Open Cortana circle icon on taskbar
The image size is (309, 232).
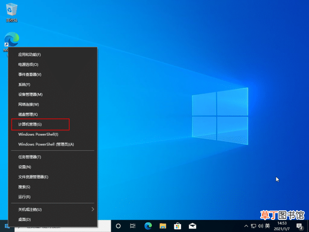[118, 226]
